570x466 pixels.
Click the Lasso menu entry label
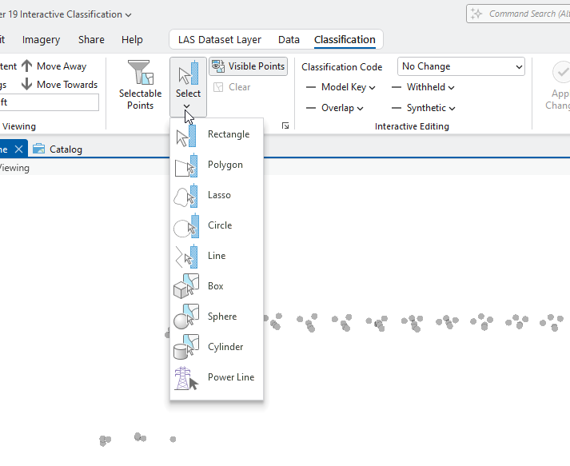tap(219, 195)
